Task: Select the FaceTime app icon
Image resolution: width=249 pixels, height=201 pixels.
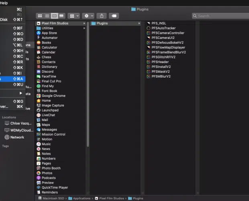Action: (39, 76)
